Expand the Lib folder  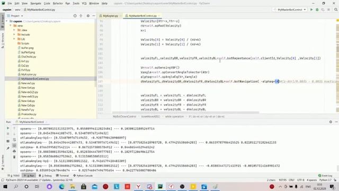[x=14, y=39]
